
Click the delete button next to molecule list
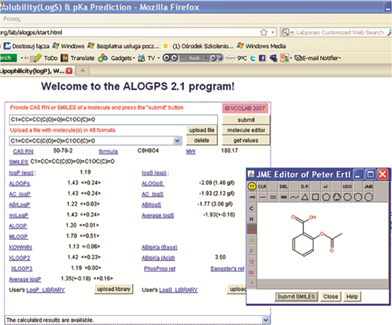coord(202,141)
